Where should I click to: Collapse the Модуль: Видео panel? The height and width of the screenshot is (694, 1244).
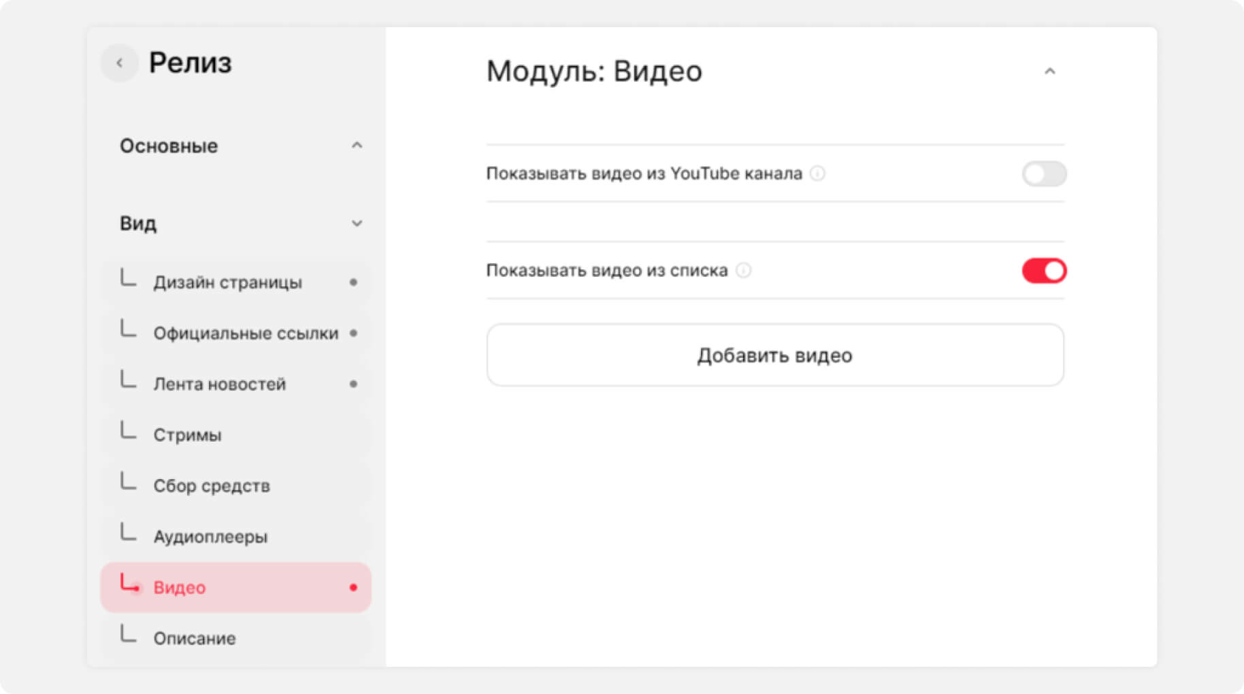(x=1049, y=71)
